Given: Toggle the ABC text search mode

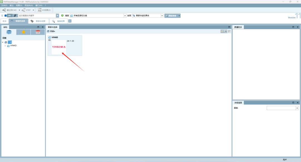Looking at the screenshot, I should [9, 16].
